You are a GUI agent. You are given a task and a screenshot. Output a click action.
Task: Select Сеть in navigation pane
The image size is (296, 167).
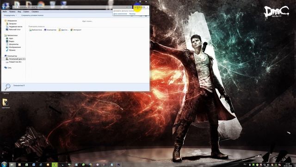[x=9, y=68]
